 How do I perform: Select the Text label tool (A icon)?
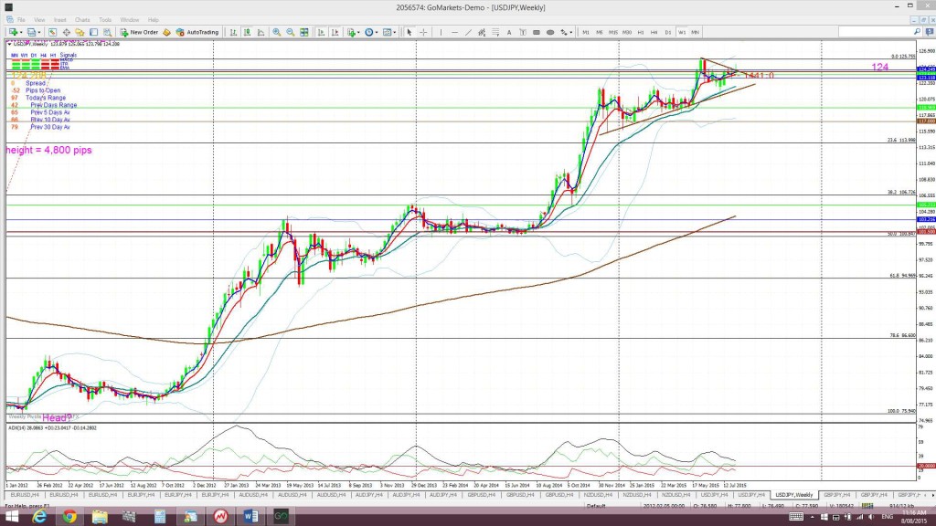(509, 32)
